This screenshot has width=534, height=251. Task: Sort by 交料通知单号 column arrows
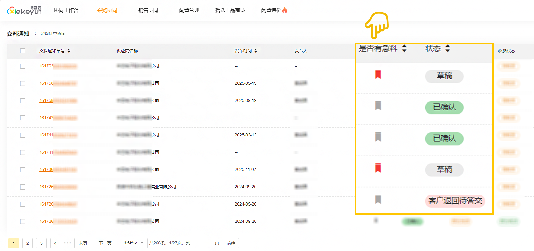tap(69, 51)
